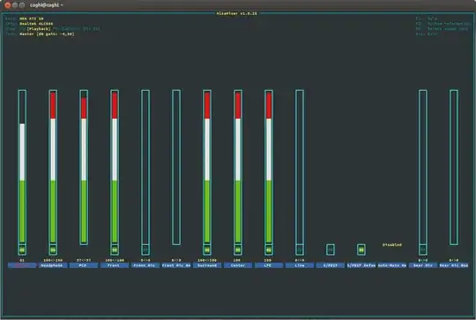476x320 pixels.
Task: Select the Auto-Mute Mode label
Action: pyautogui.click(x=392, y=265)
